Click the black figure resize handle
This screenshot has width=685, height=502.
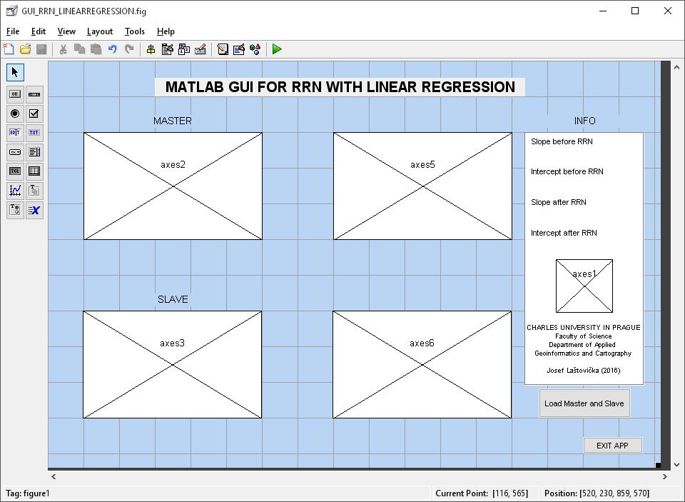pos(658,466)
